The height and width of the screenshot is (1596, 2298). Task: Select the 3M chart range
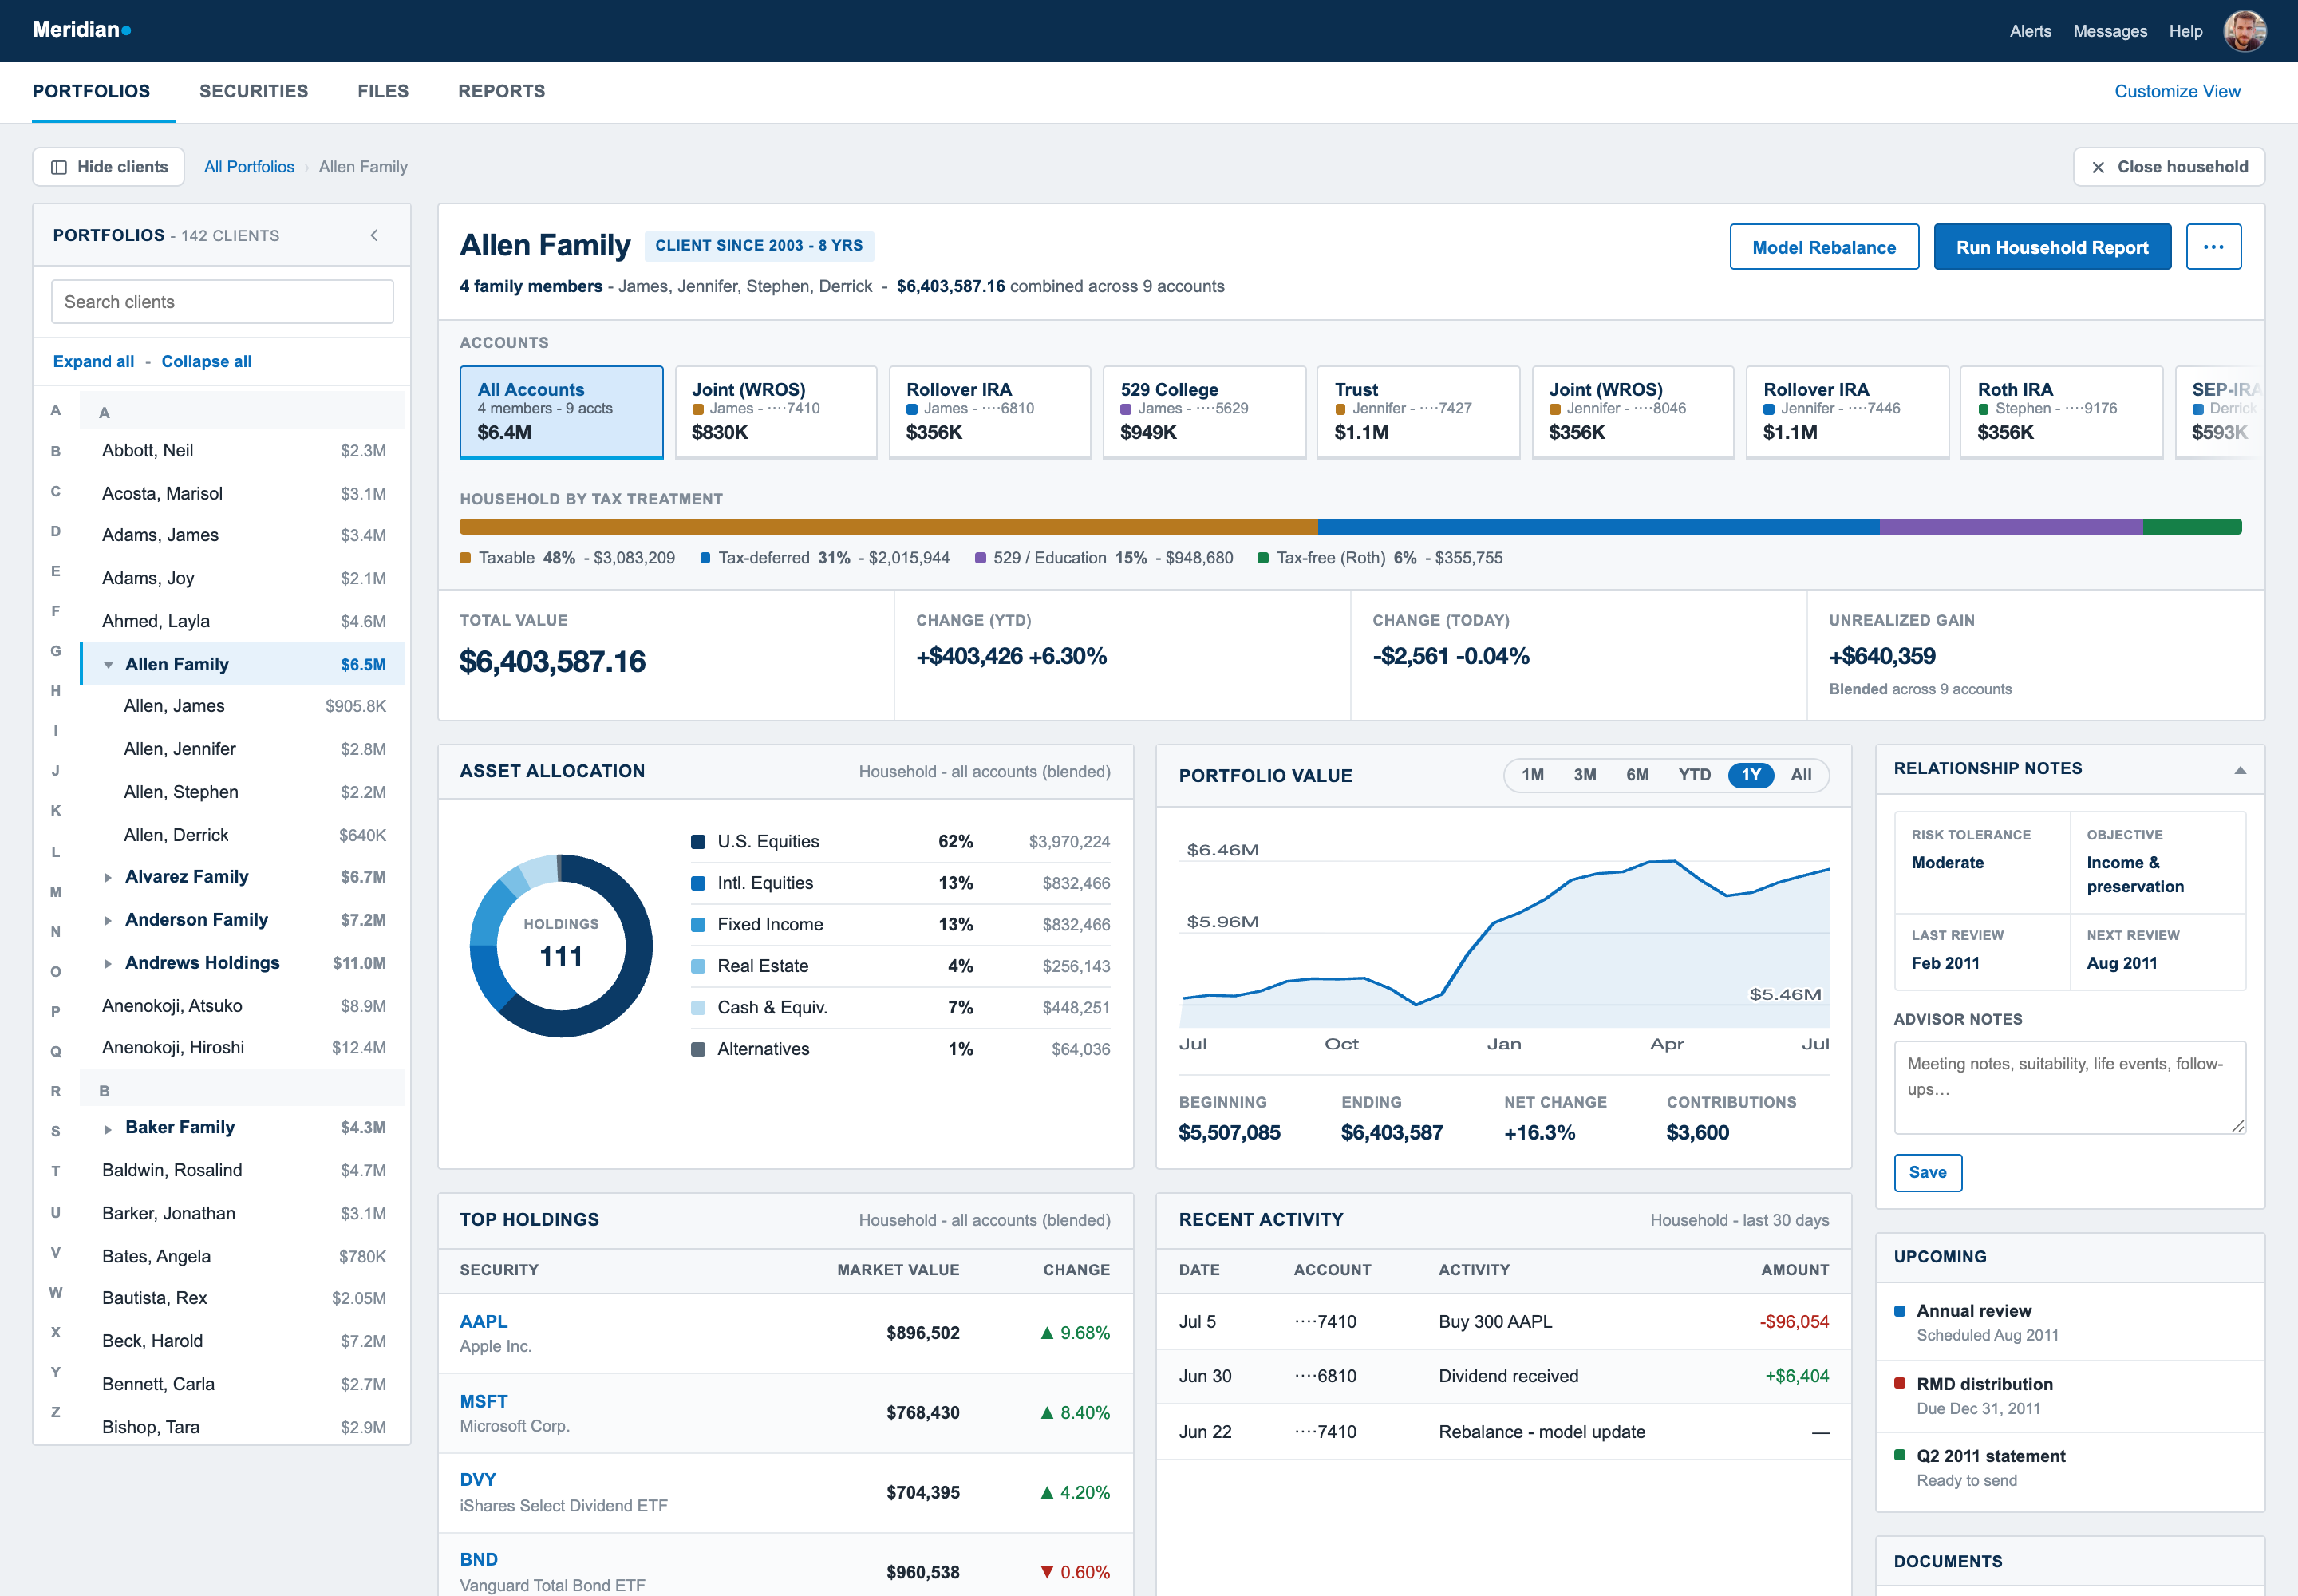pyautogui.click(x=1584, y=775)
